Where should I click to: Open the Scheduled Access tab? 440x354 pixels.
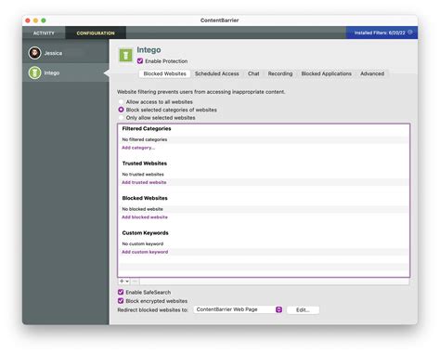coord(217,73)
